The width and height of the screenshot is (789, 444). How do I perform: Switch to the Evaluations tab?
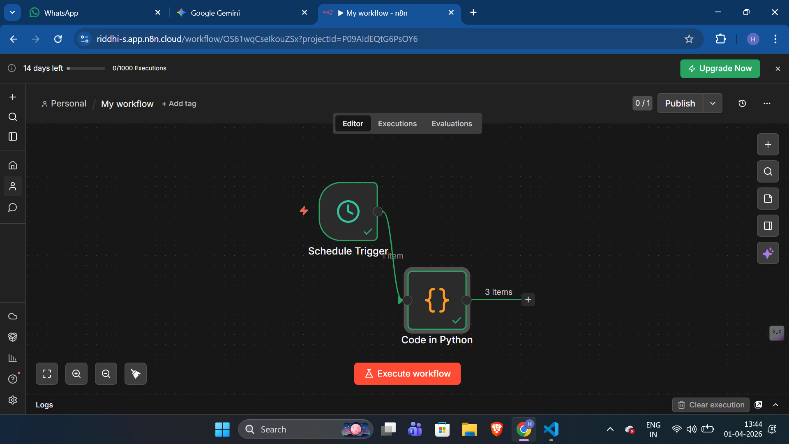[x=452, y=123]
